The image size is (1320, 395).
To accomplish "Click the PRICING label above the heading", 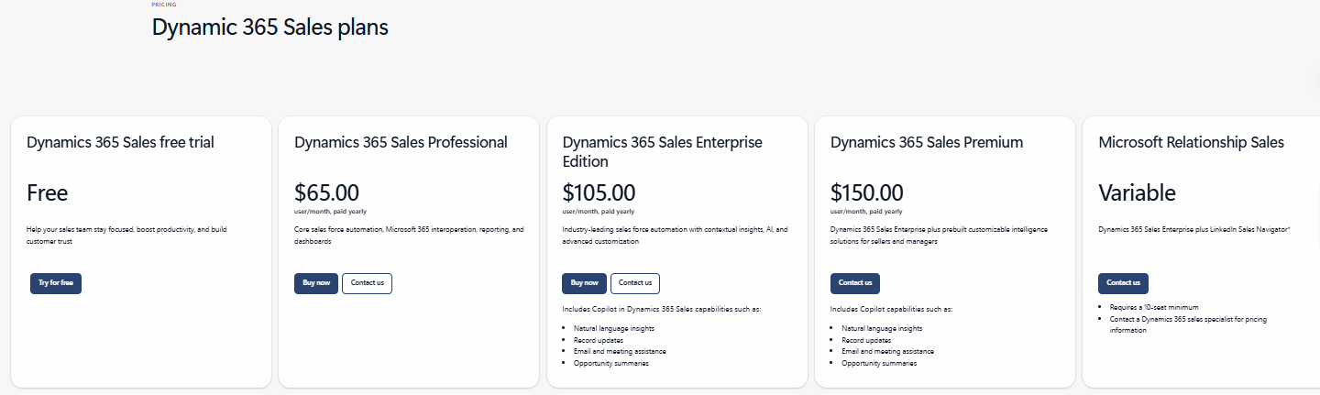I will point(164,5).
